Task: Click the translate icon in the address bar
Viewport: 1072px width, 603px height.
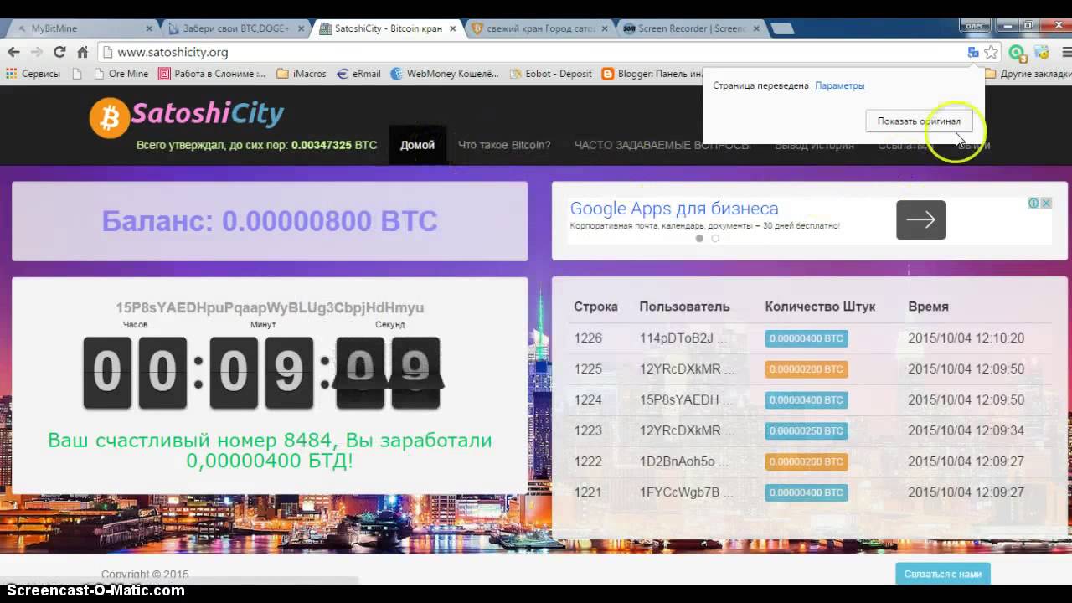Action: (x=972, y=52)
